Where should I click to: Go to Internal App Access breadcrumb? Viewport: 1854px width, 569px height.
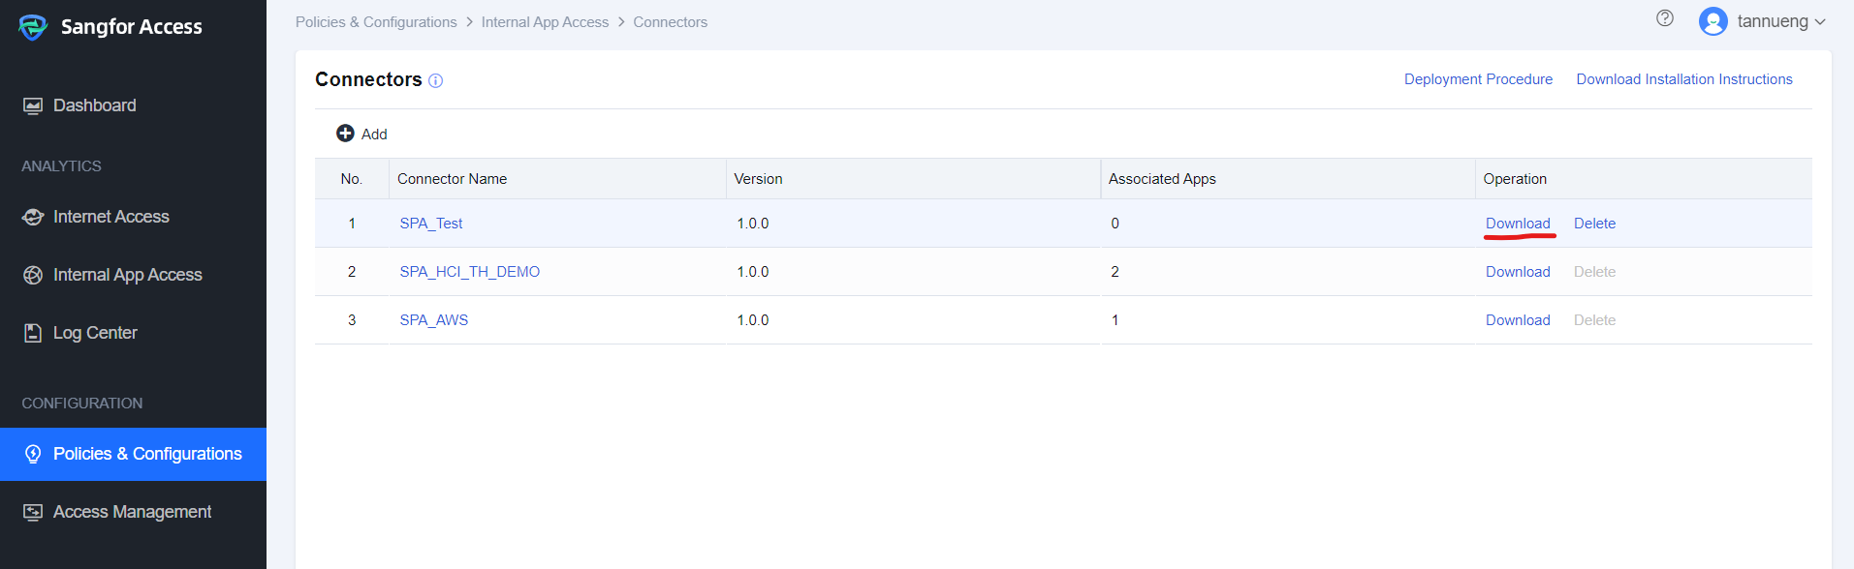click(545, 22)
